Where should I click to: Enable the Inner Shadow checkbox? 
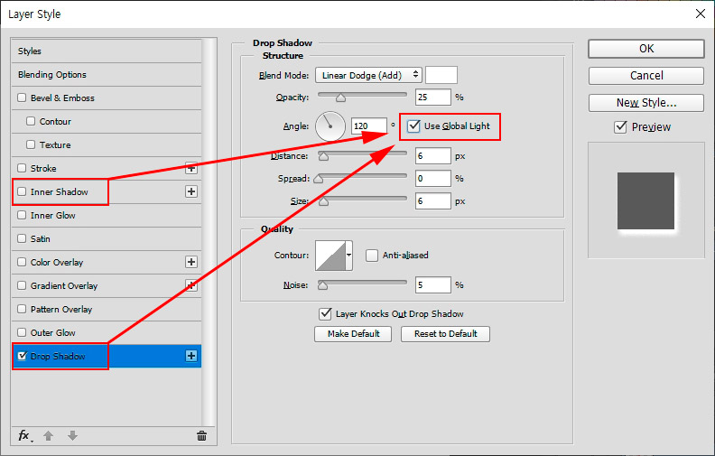(x=22, y=191)
